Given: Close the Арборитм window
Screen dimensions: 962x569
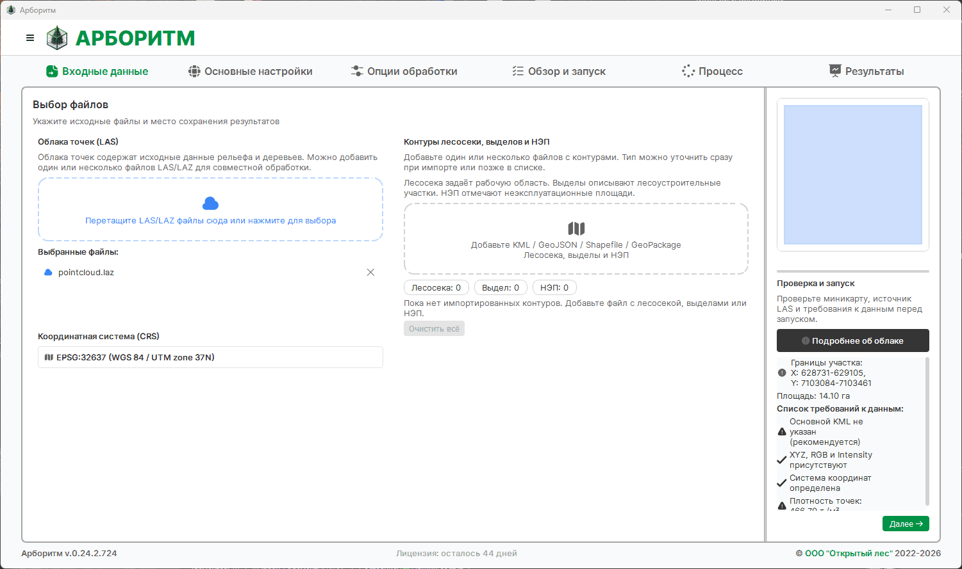Looking at the screenshot, I should click(947, 10).
